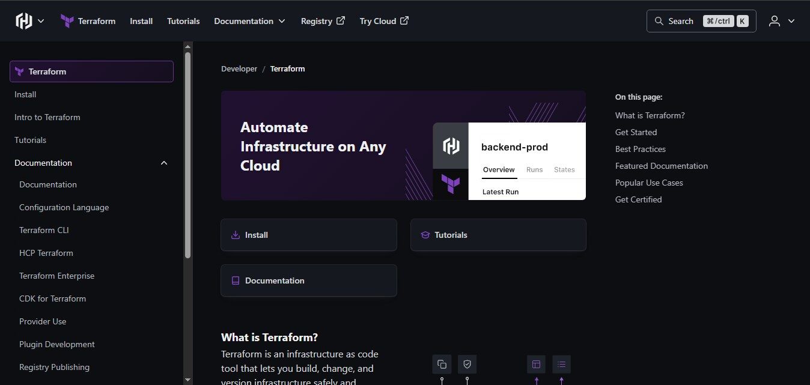Jump to What is Terraform? on this page
Image resolution: width=810 pixels, height=385 pixels.
[x=650, y=115]
